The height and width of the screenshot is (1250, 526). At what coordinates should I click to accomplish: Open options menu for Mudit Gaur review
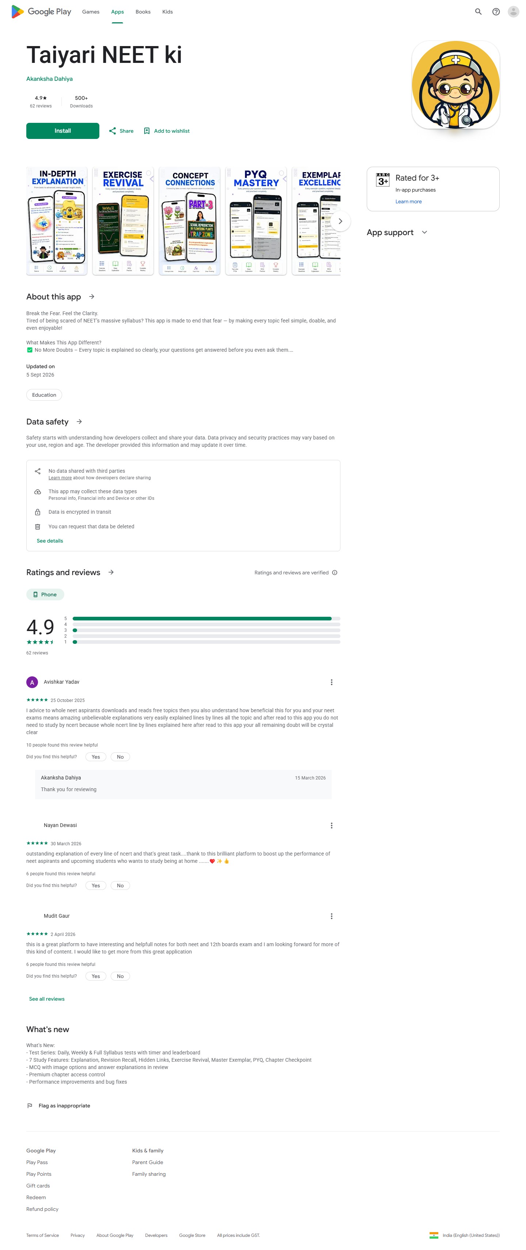[331, 916]
